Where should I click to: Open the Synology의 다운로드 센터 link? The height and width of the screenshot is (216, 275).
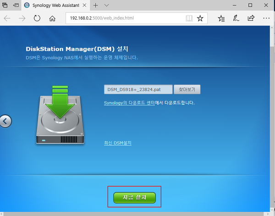click(x=129, y=103)
